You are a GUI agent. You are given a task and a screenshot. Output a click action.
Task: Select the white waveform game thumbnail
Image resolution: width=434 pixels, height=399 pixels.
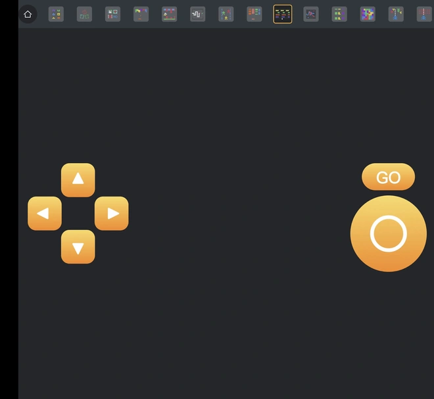[197, 14]
